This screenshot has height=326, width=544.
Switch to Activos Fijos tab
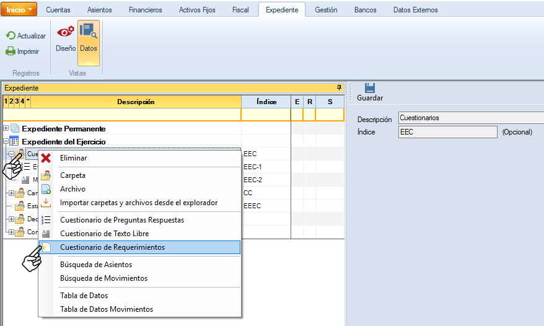click(x=196, y=10)
